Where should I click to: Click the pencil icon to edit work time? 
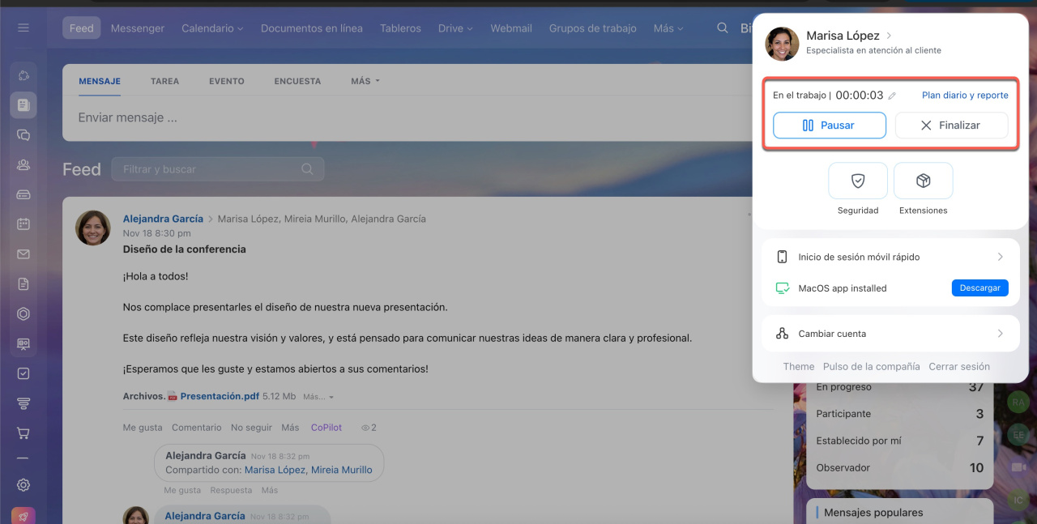coord(892,96)
